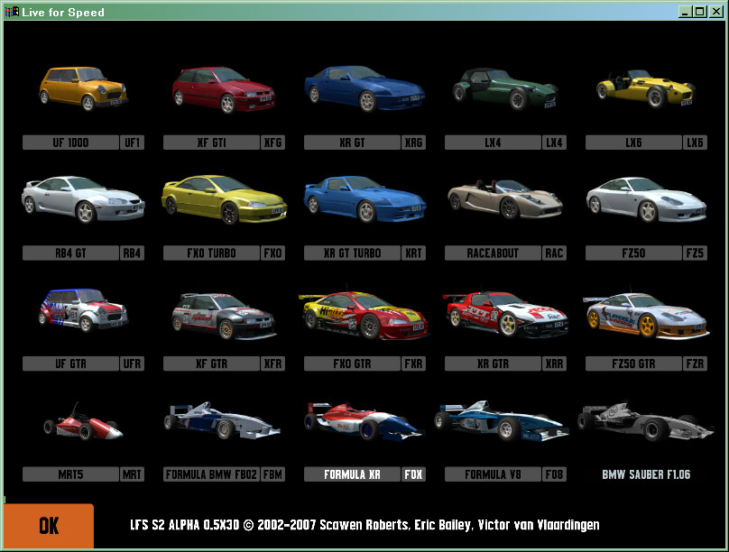This screenshot has height=552, width=729.
Task: Click the UF1 short code button
Action: 133,143
